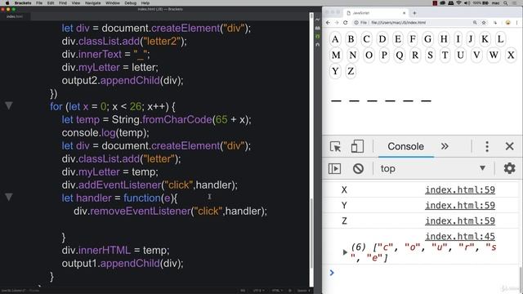Reload the page in Chrome
The height and width of the screenshot is (294, 523).
pos(345,23)
